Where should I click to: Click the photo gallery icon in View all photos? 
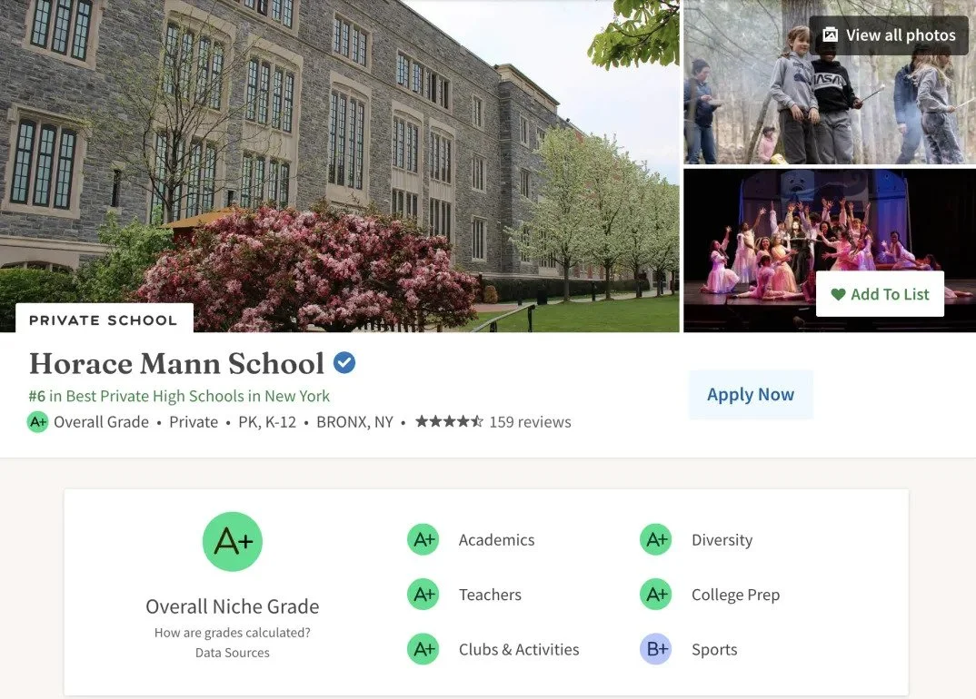pos(830,34)
